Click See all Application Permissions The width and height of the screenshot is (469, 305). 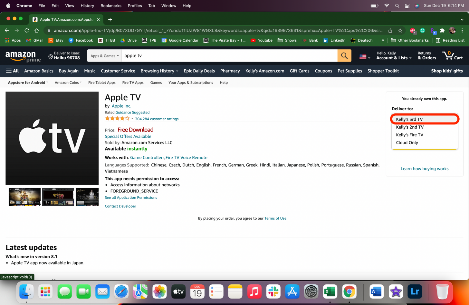[131, 198]
